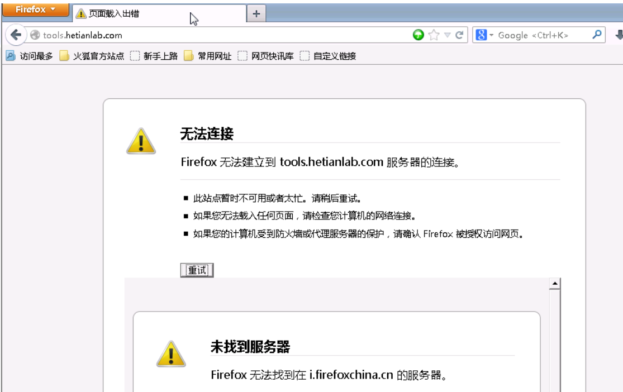The width and height of the screenshot is (623, 392).
Task: Click the inner frame scrollbar up arrow
Action: (555, 284)
